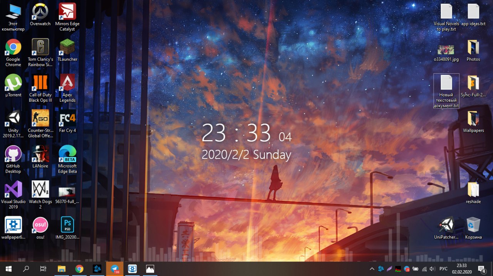Select Новый текстовый документ.txt file
The image size is (493, 276).
click(446, 91)
